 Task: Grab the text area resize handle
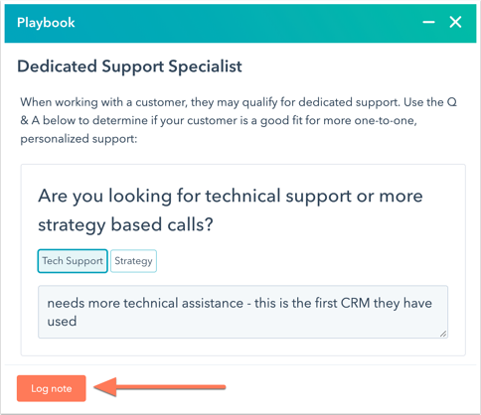pos(443,334)
